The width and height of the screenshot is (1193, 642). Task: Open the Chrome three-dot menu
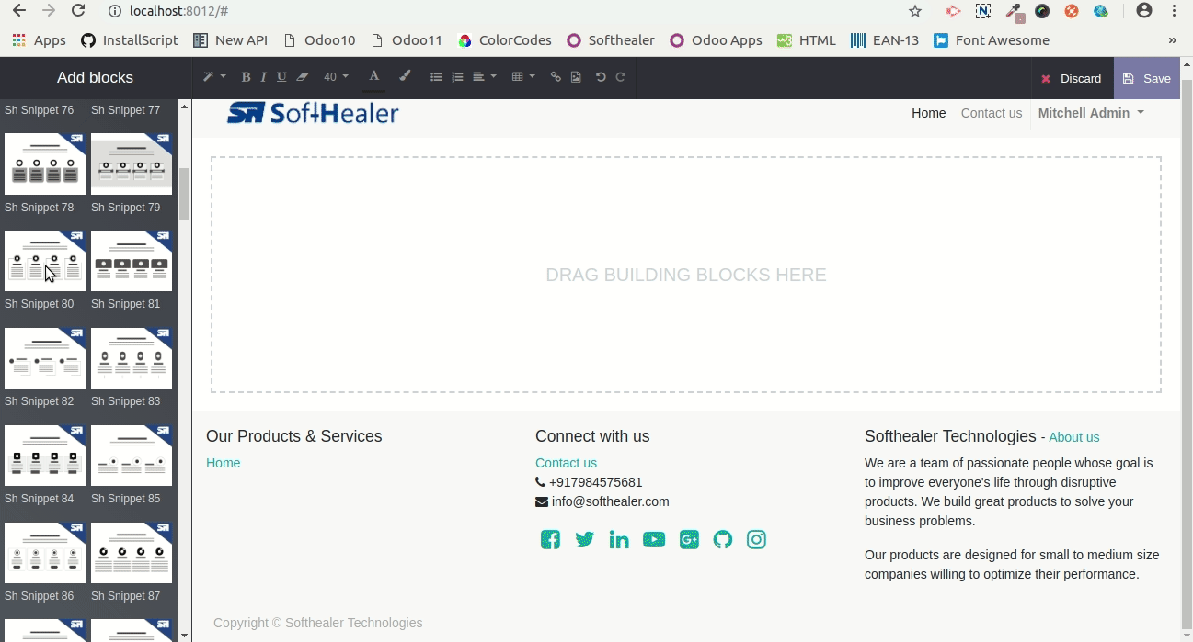point(1175,11)
